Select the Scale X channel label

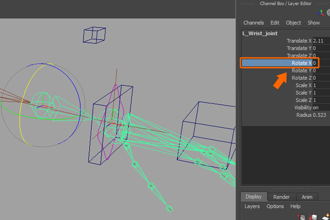click(x=304, y=85)
